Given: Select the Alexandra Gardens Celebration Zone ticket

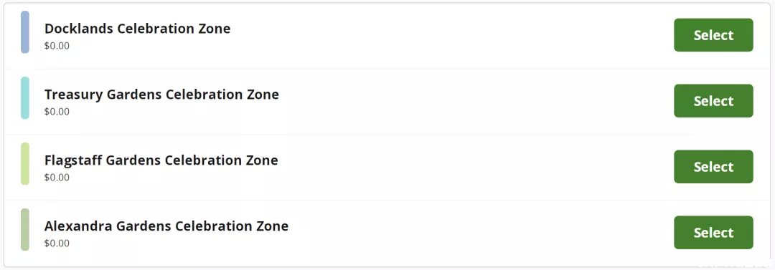Looking at the screenshot, I should click(x=713, y=233).
